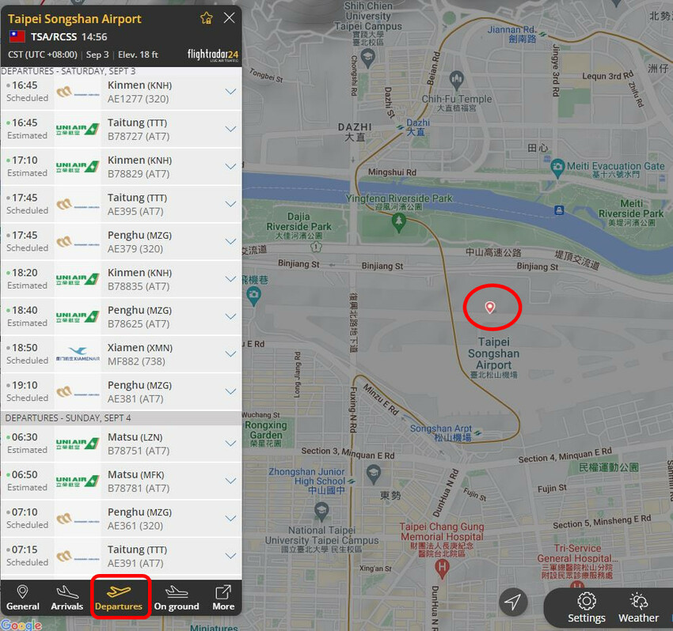This screenshot has height=631, width=673.
Task: Click Songshan Arpt metro station icon
Action: (479, 432)
